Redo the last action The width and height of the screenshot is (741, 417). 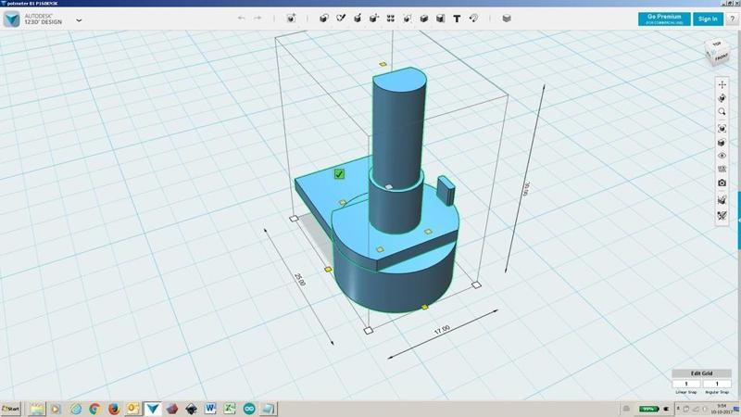pyautogui.click(x=257, y=18)
